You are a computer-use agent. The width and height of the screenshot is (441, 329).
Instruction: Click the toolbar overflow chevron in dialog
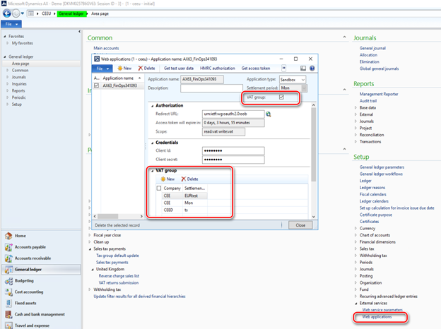(284, 68)
